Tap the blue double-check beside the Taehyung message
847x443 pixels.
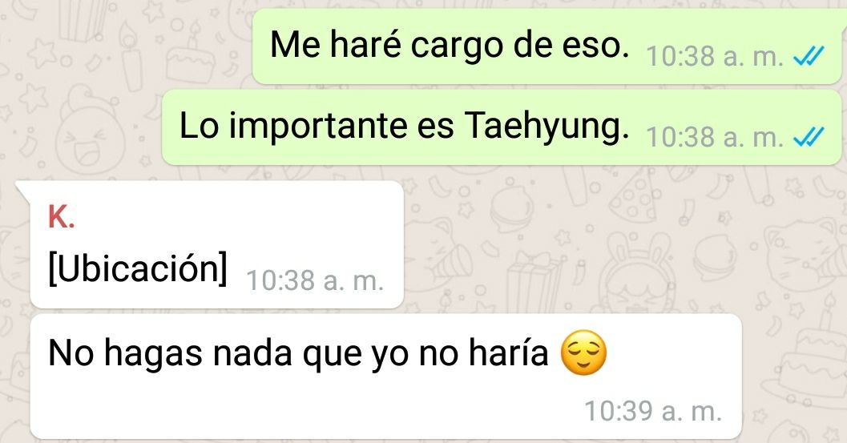(x=809, y=137)
